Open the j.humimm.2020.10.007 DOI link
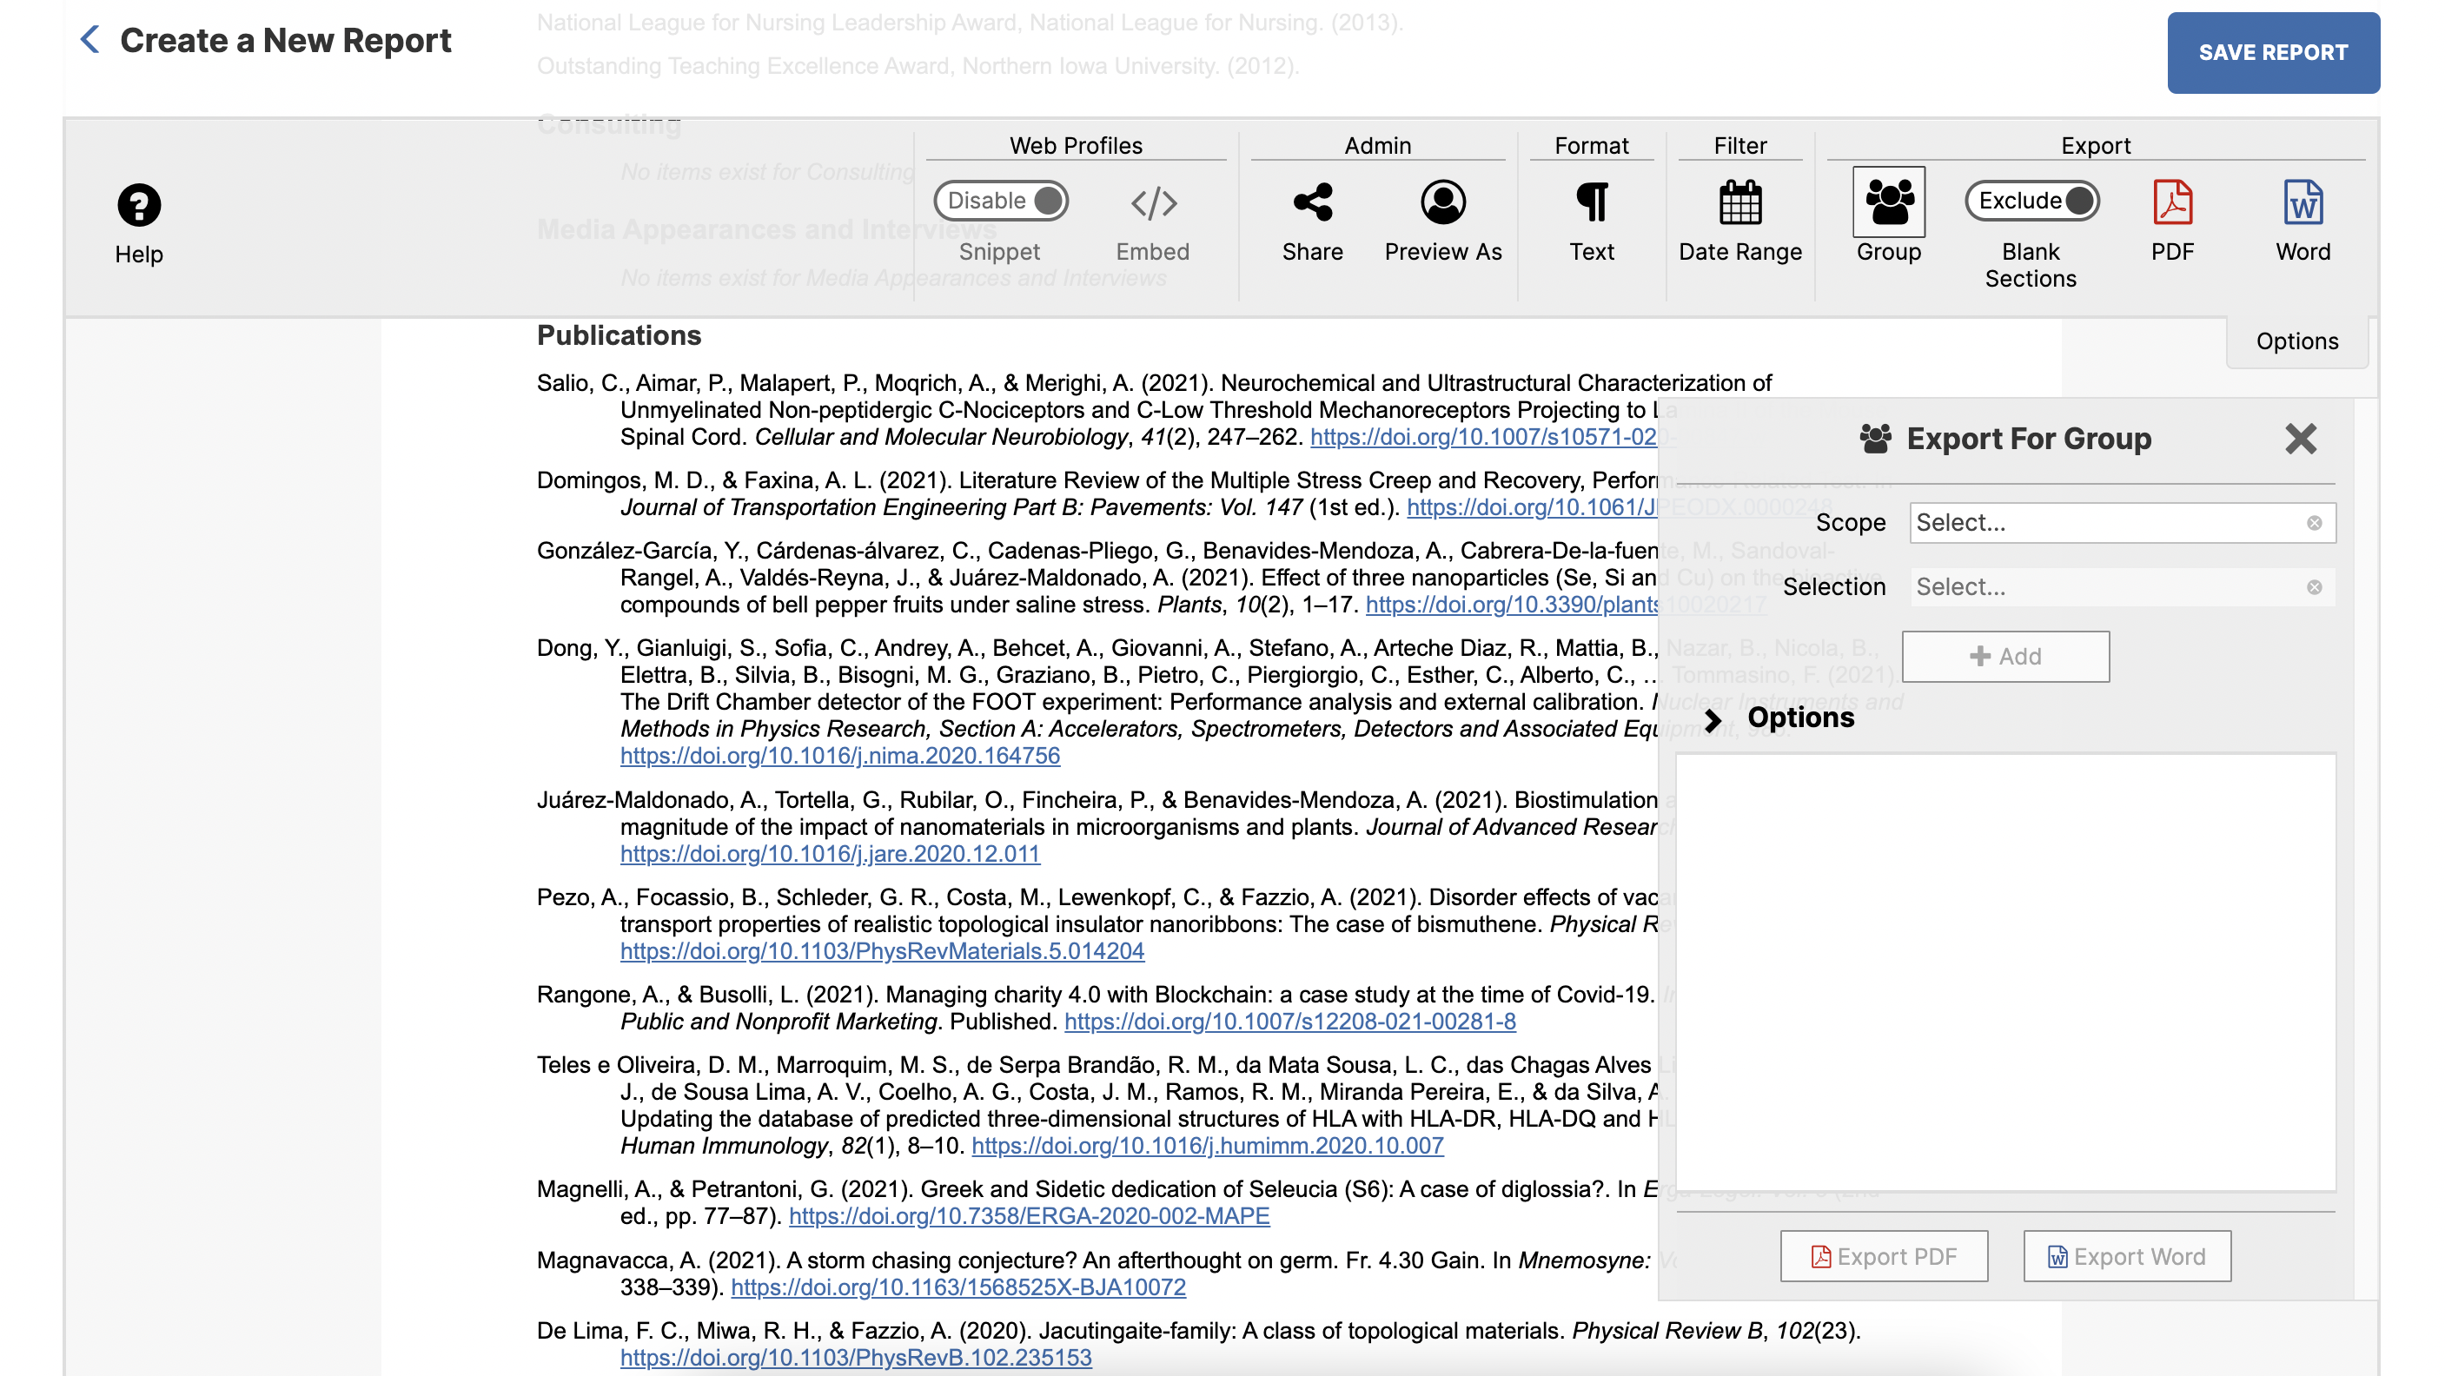 tap(1208, 1147)
